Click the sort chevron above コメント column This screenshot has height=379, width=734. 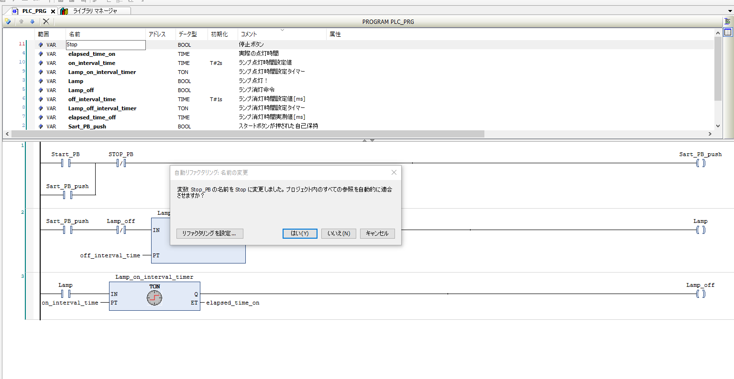point(282,30)
